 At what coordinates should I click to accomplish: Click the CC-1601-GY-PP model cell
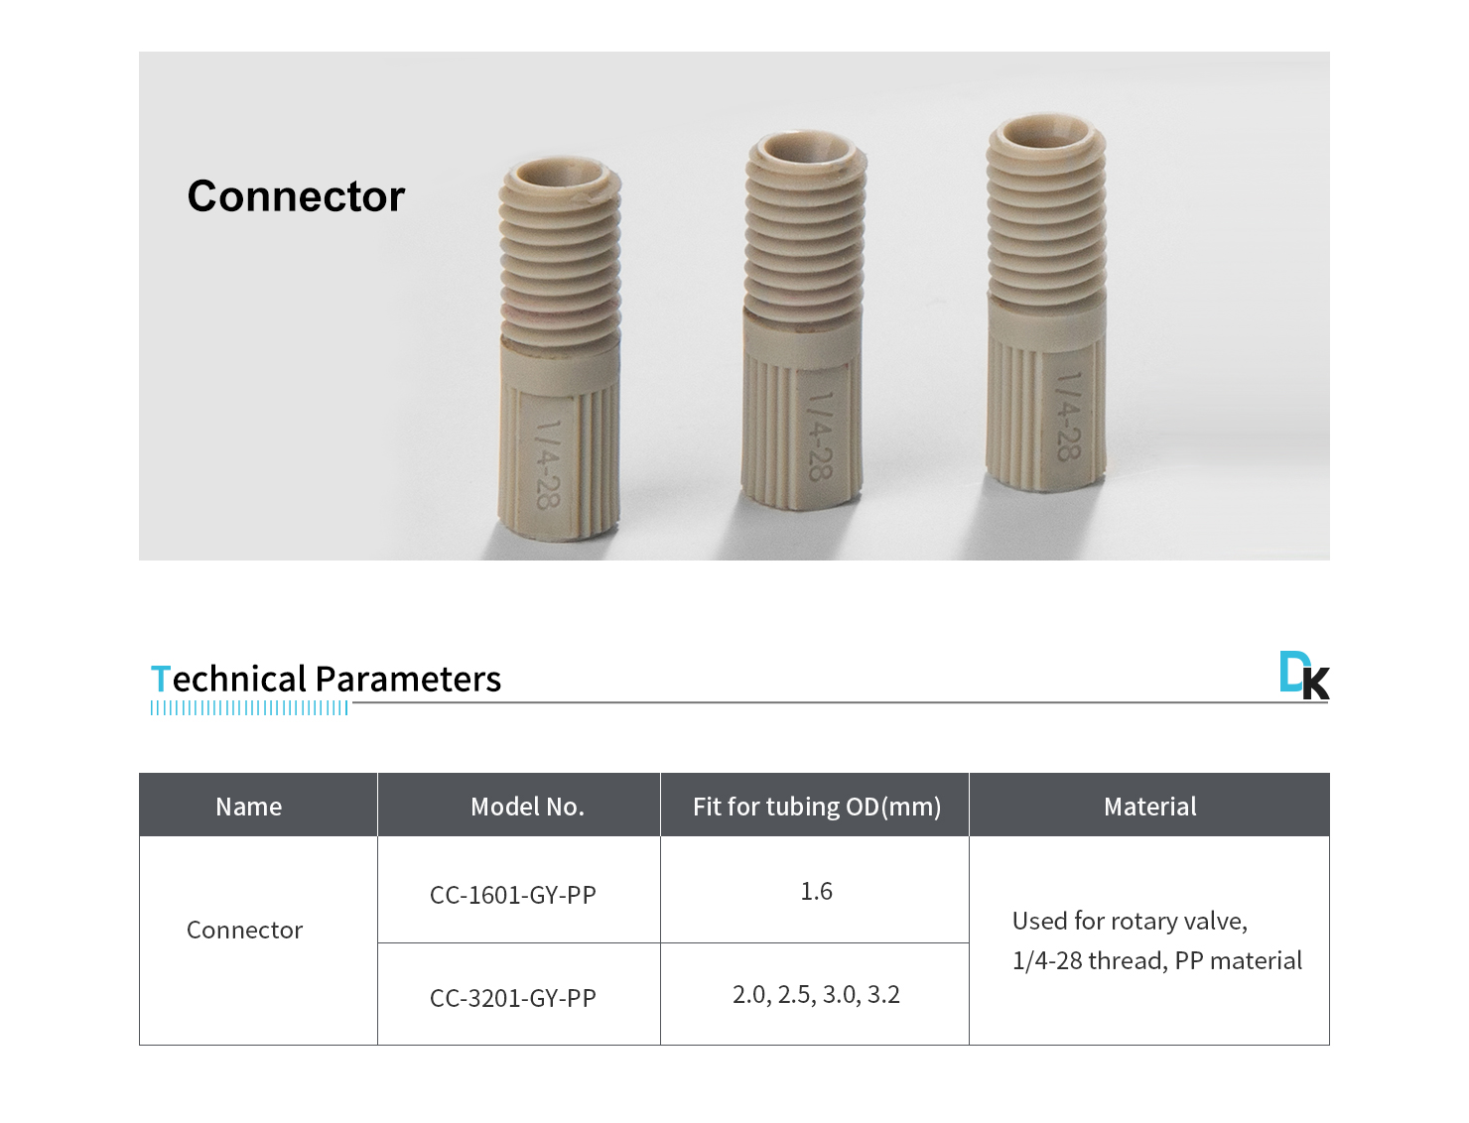512,895
